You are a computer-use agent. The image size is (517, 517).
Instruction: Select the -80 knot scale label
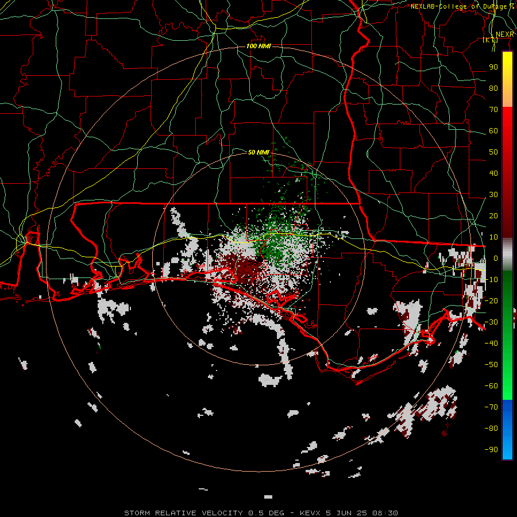(491, 429)
